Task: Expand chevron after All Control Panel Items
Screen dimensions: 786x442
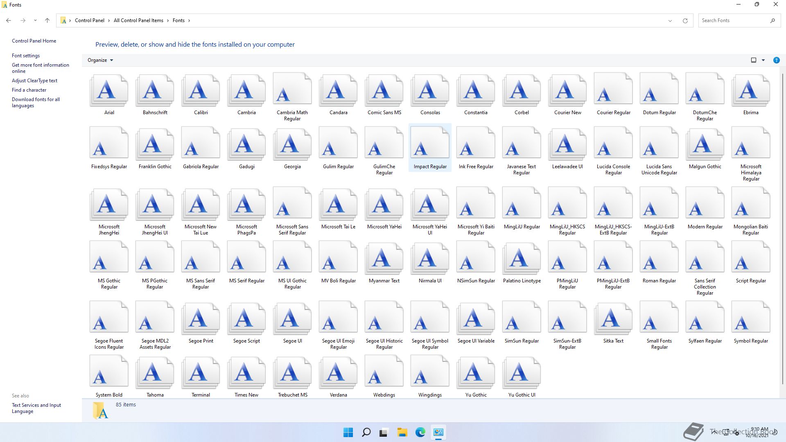Action: point(168,20)
